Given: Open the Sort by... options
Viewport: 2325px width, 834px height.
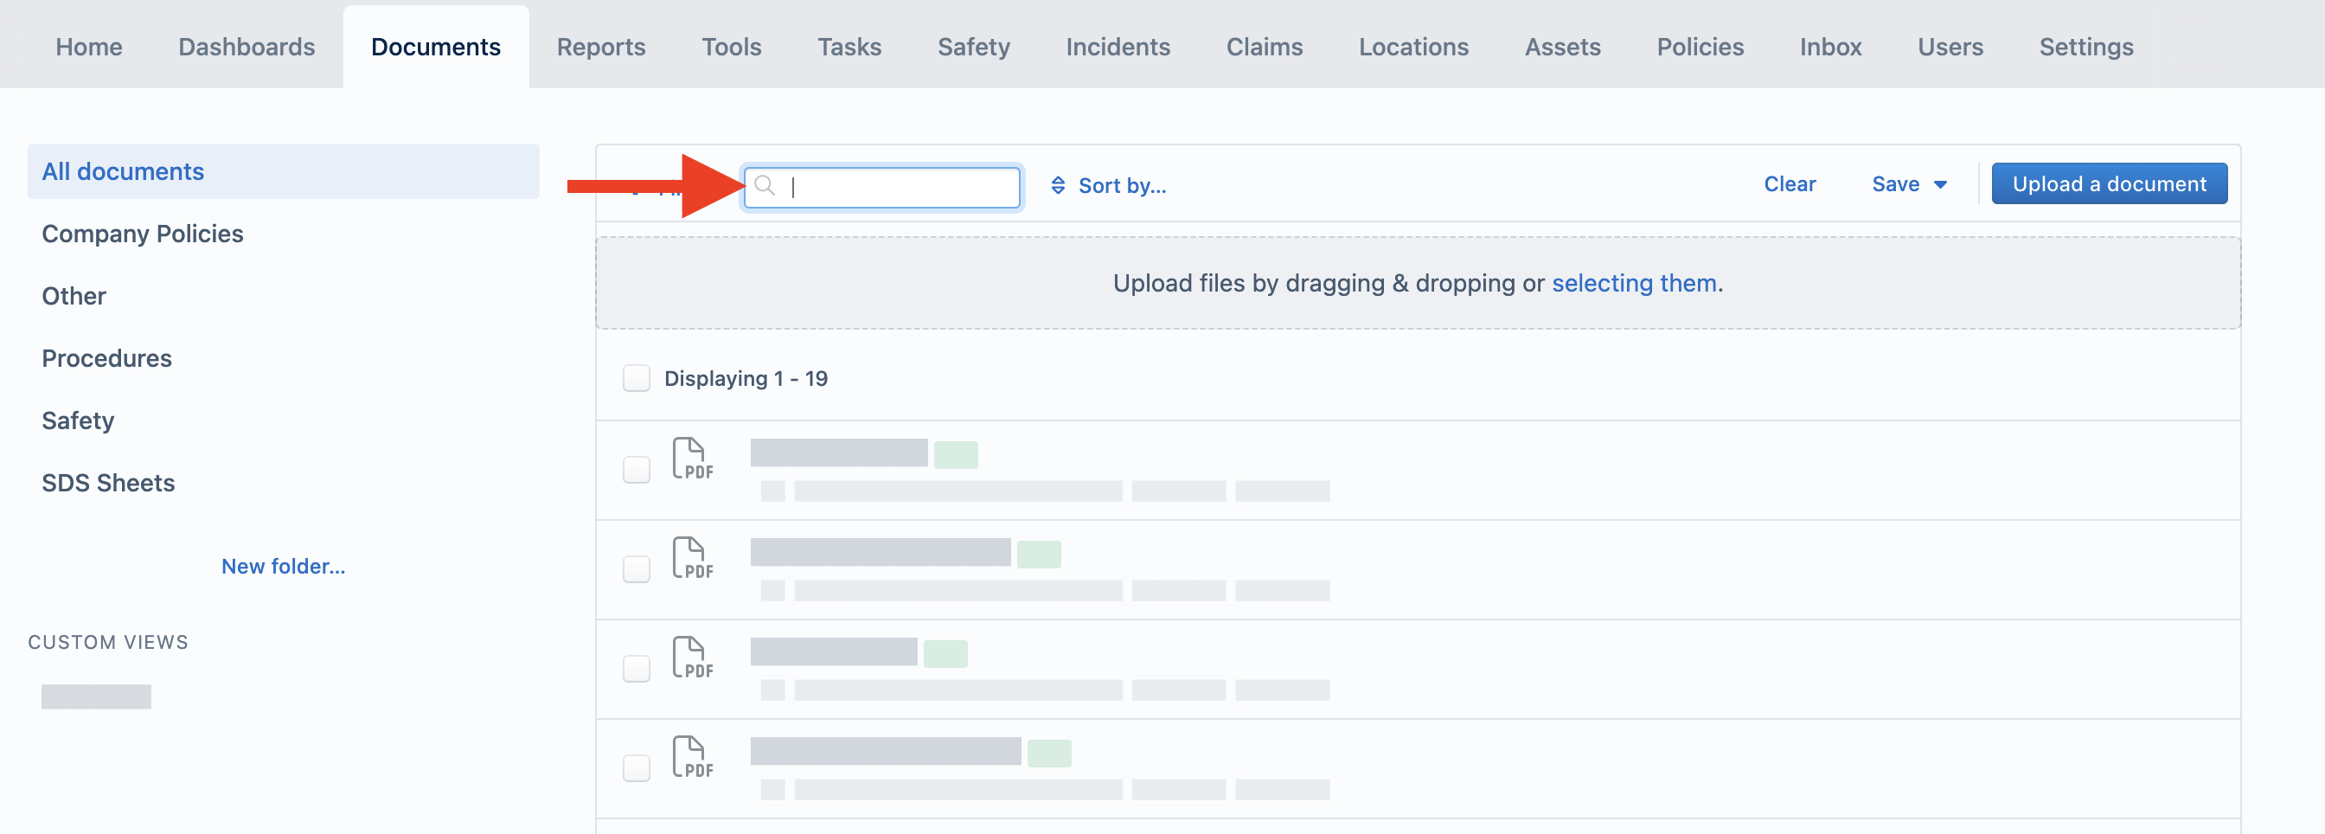Looking at the screenshot, I should tap(1108, 186).
